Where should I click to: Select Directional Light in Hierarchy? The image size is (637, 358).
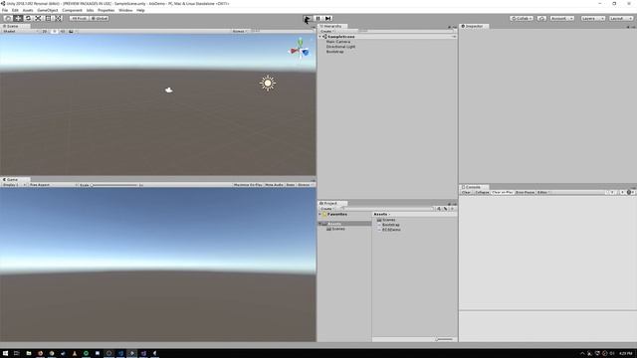(340, 47)
